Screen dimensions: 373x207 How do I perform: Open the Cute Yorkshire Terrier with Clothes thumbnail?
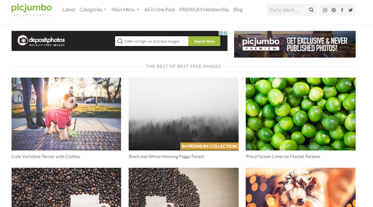(66, 114)
